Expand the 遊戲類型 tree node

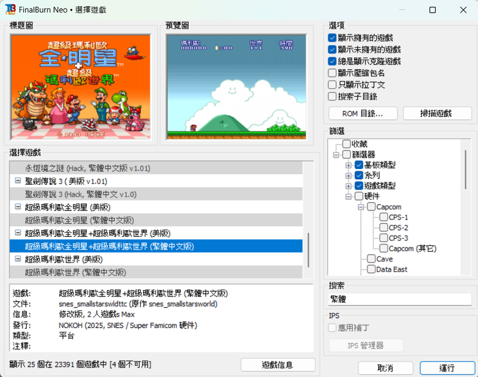click(348, 186)
